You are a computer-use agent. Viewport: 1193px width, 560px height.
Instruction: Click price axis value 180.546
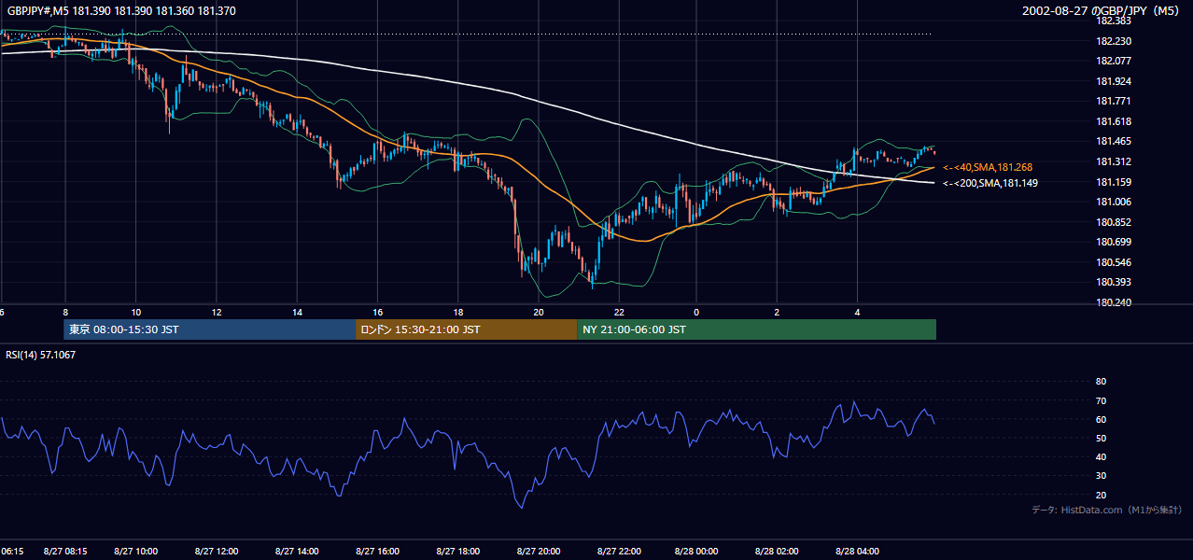pos(1114,262)
